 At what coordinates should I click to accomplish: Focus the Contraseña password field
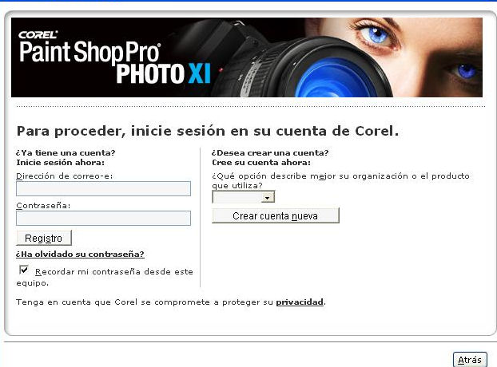(x=103, y=218)
